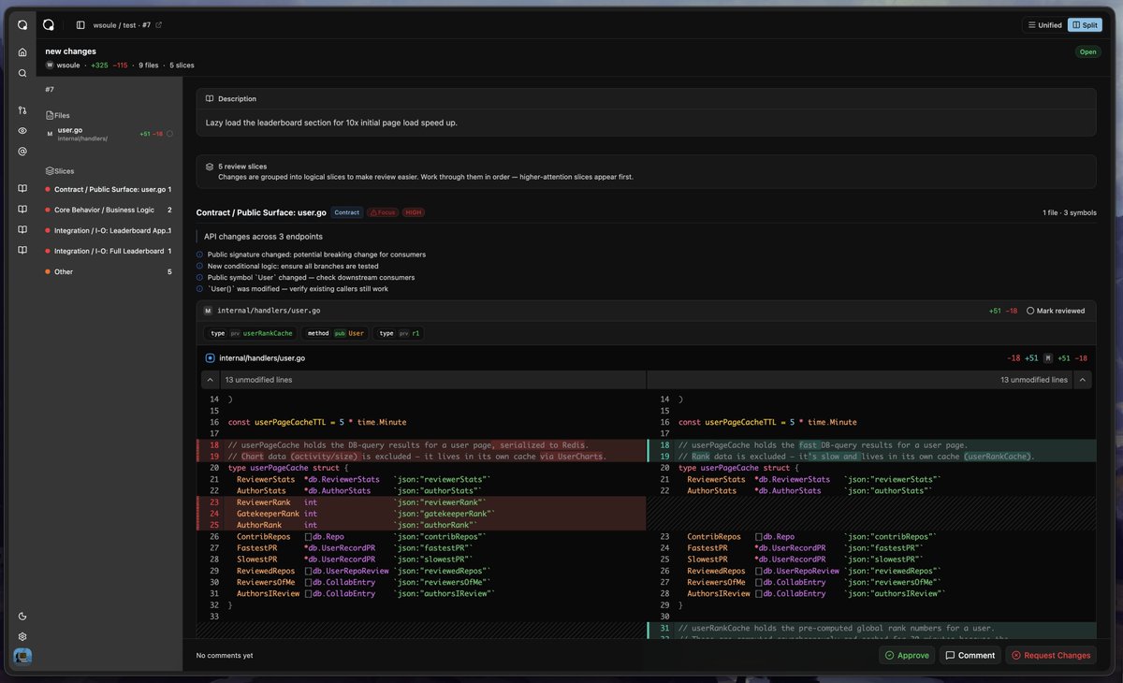The height and width of the screenshot is (683, 1123).
Task: Click 'Public signature changed' warning note
Action: click(316, 254)
